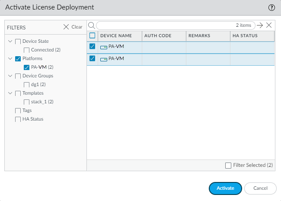
Task: Clear search using the X icon
Action: (269, 26)
